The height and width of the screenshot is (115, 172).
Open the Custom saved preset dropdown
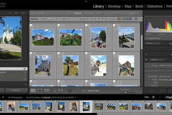pos(154,43)
